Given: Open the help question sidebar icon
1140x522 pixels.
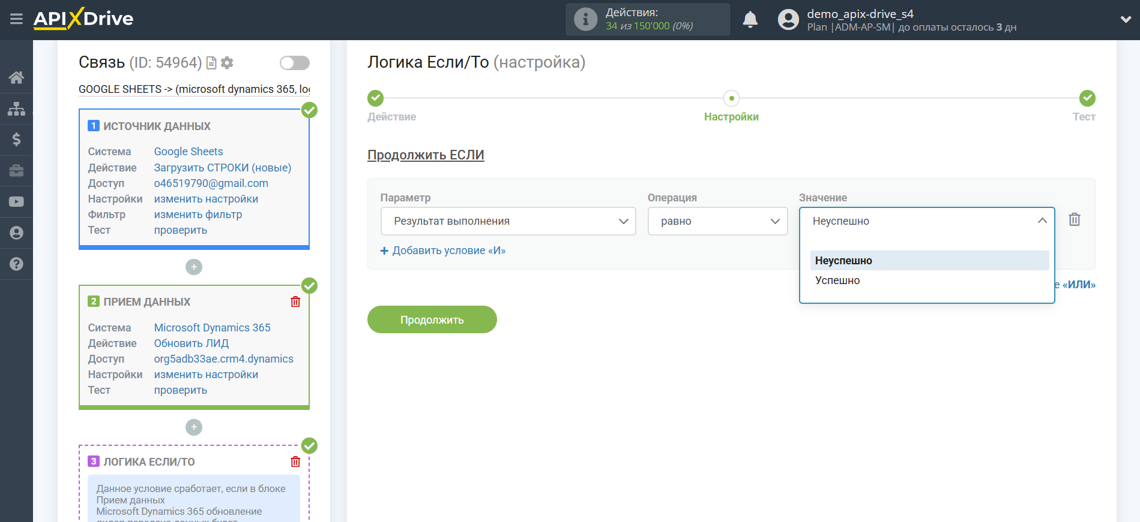Looking at the screenshot, I should (16, 264).
